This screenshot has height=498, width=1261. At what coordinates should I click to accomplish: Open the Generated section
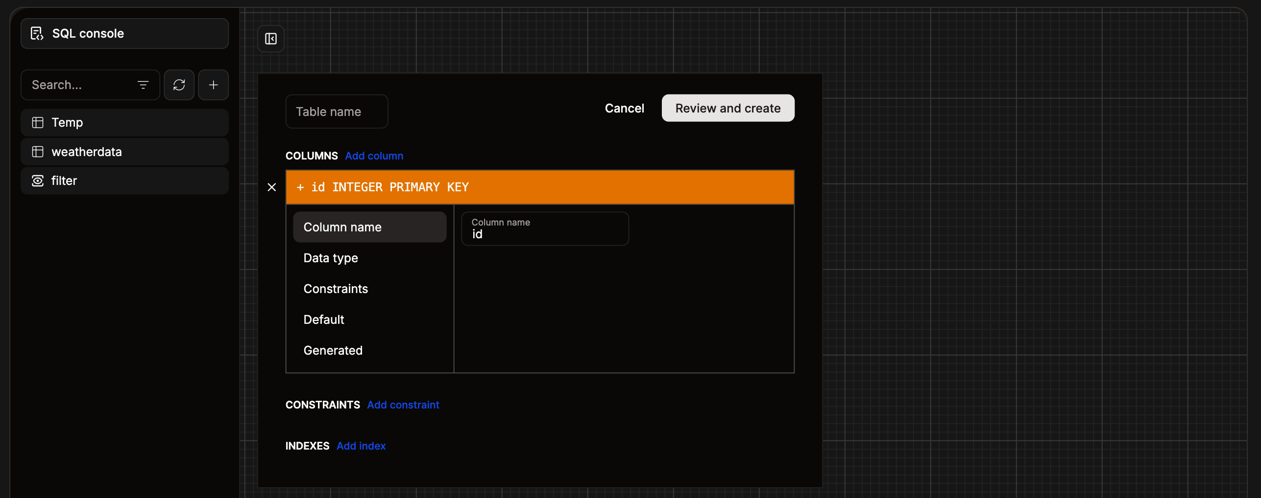point(333,350)
